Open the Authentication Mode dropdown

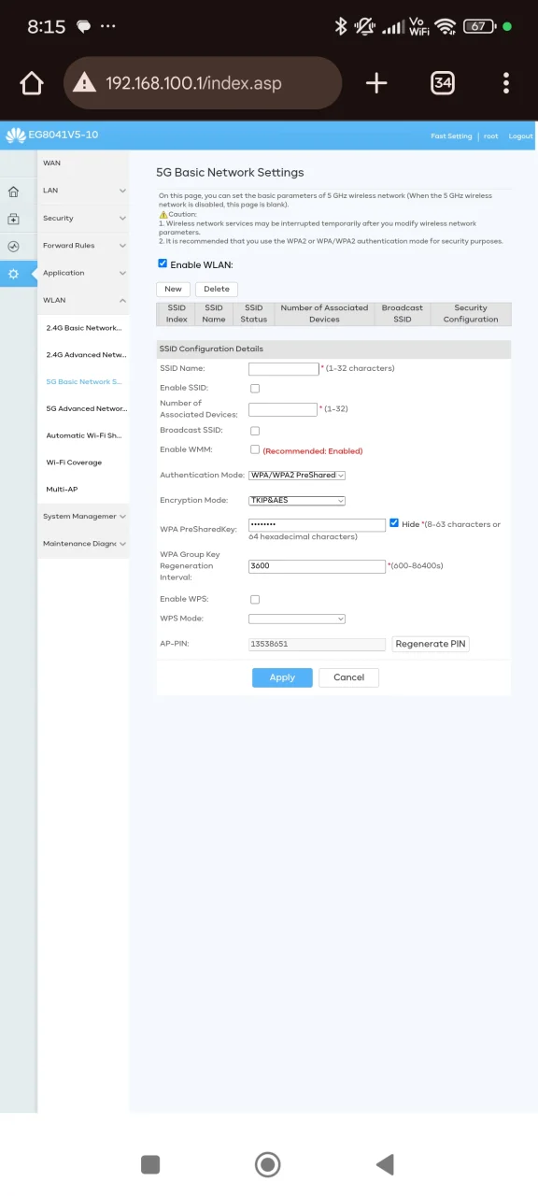pyautogui.click(x=297, y=475)
